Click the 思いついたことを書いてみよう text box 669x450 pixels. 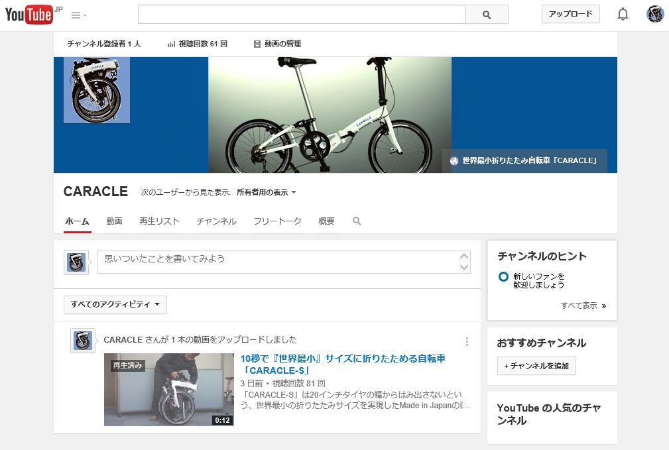point(284,262)
